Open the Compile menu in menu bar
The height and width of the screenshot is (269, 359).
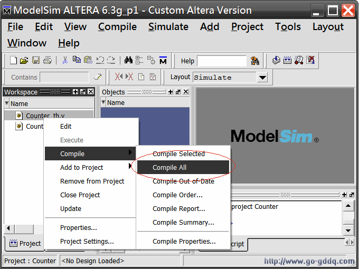tap(117, 27)
